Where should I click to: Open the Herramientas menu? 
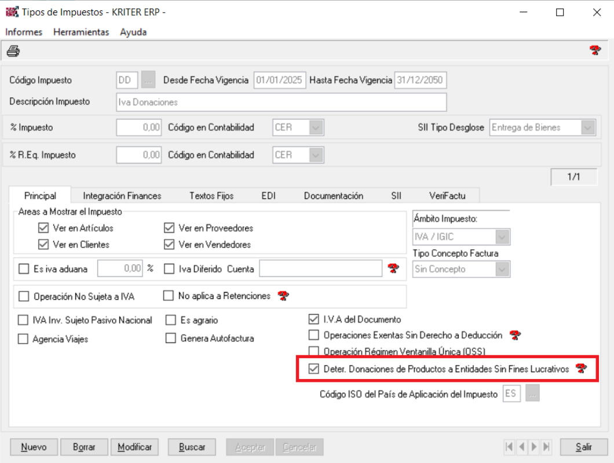[81, 32]
